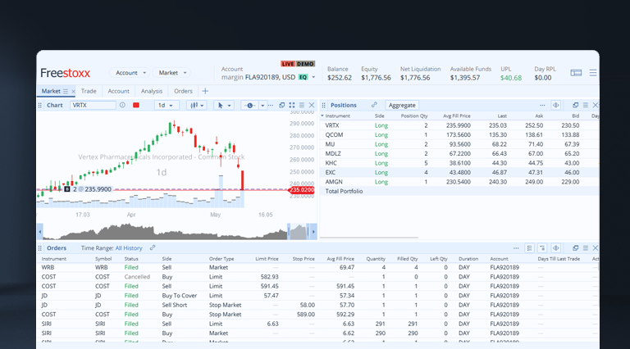This screenshot has height=349, width=630.
Task: Open the cursor tool dropdown
Action: click(224, 105)
